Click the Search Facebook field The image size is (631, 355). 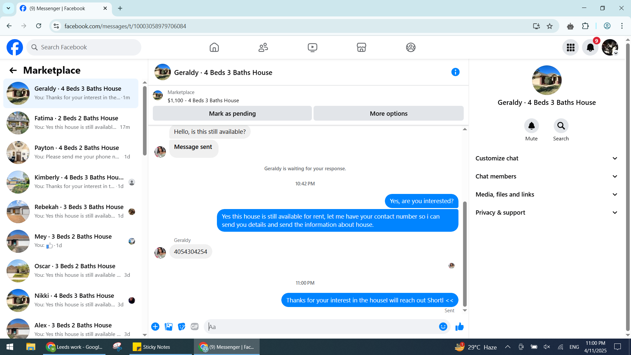tap(84, 47)
